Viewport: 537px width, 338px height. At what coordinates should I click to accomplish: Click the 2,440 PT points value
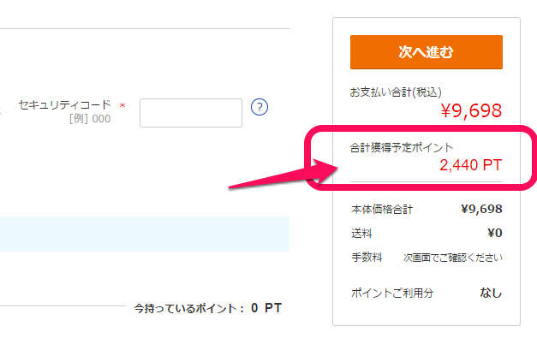(471, 165)
